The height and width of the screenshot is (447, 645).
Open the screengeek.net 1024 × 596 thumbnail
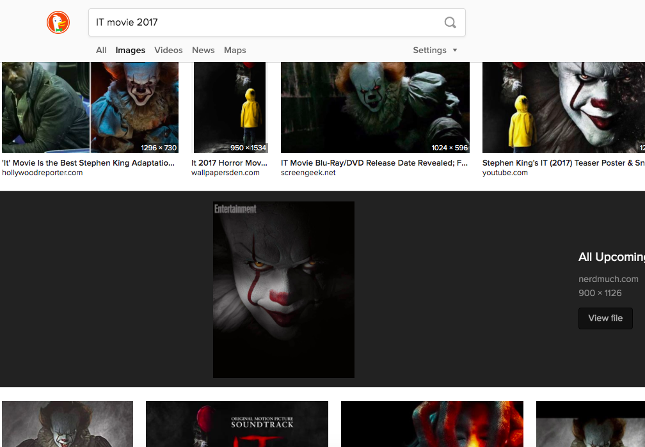coord(375,107)
